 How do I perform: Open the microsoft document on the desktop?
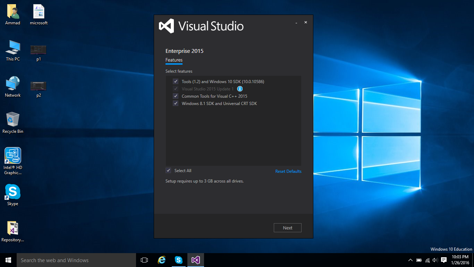pos(38,11)
